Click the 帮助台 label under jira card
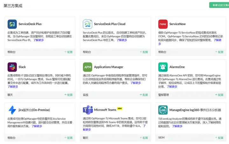The height and width of the screenshot is (144, 229). 11,138
